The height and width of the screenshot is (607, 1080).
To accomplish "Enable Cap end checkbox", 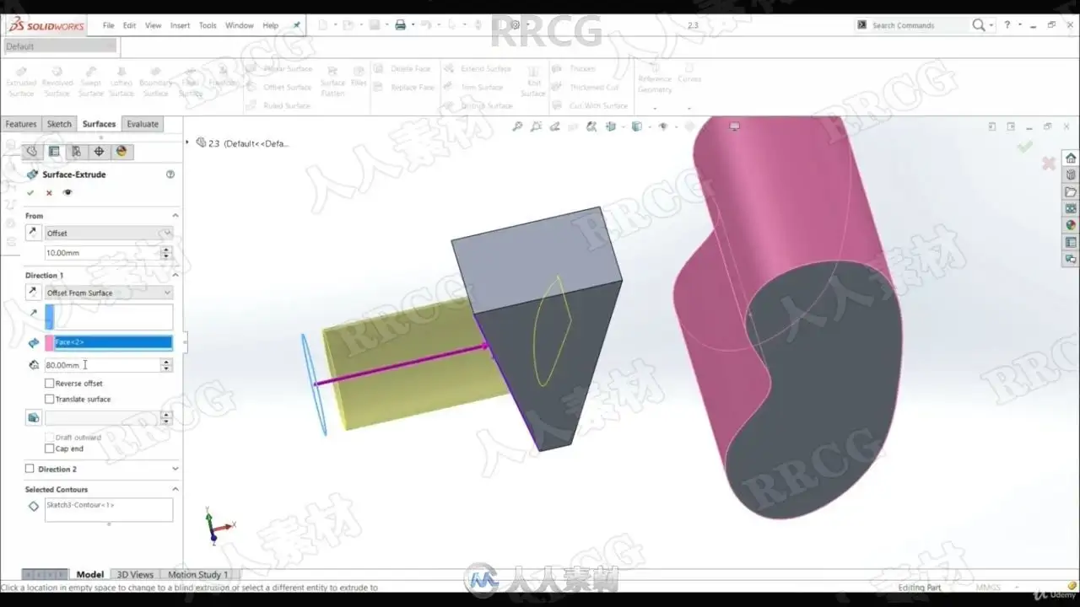I will (50, 449).
